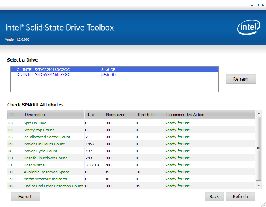Click Refresh button beside drive list
This screenshot has width=266, height=207.
(241, 79)
